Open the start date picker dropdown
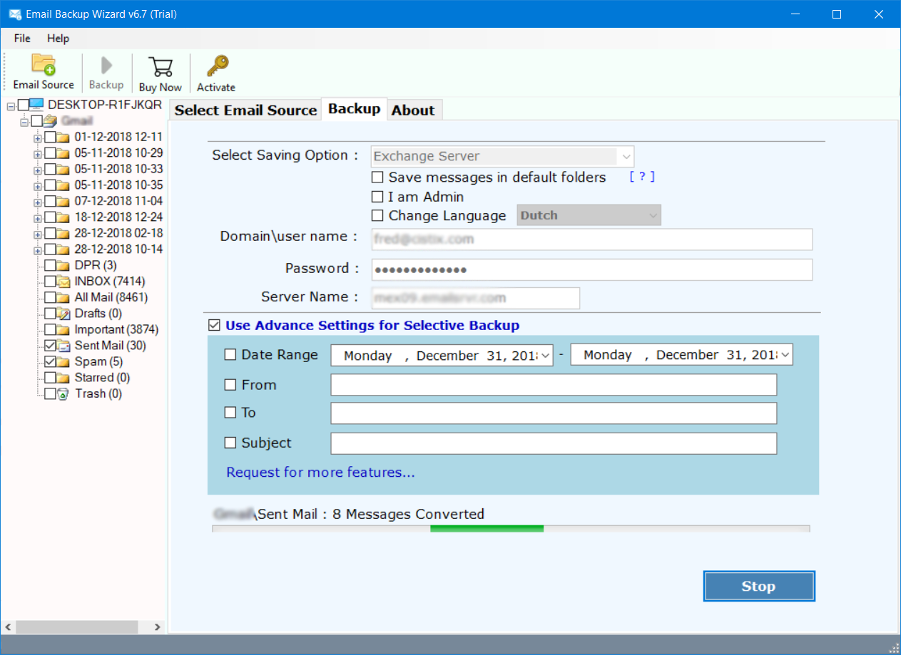Screen dimensions: 901x655 coord(546,355)
